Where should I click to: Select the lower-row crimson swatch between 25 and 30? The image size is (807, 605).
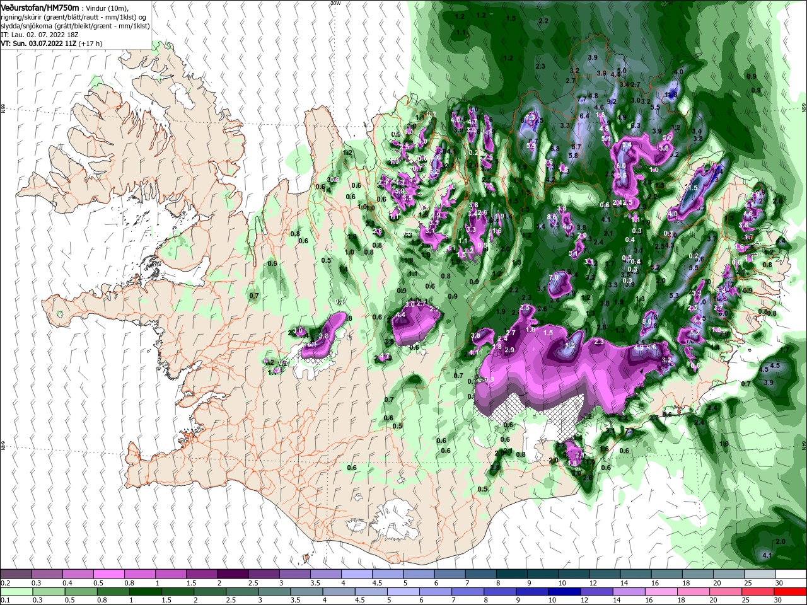758,592
